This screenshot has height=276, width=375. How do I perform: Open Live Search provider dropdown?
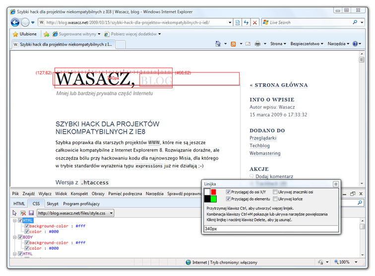point(362,22)
